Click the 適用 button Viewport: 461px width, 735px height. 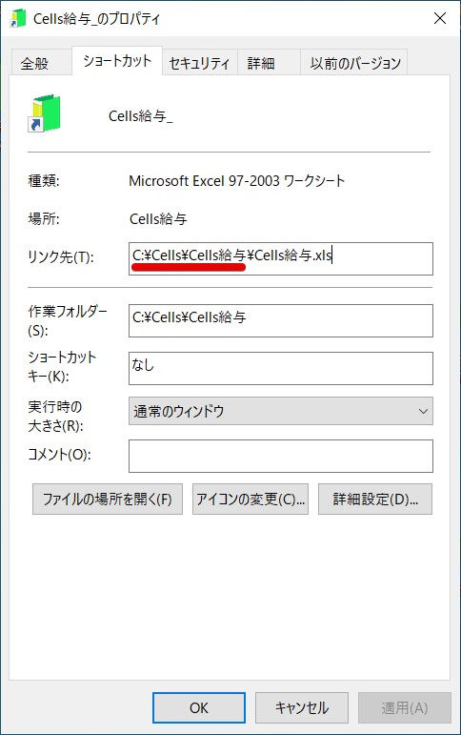pyautogui.click(x=404, y=707)
